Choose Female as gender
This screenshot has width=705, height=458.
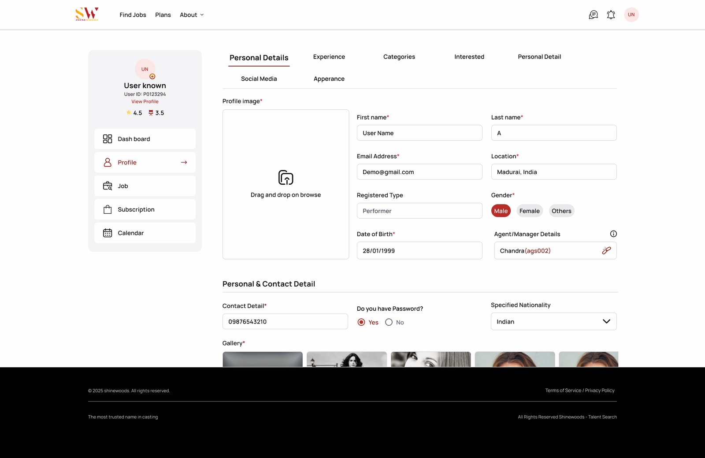pyautogui.click(x=529, y=211)
